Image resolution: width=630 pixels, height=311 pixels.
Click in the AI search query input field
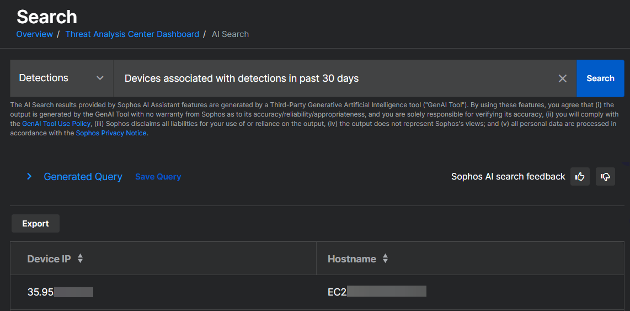(331, 78)
